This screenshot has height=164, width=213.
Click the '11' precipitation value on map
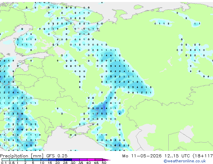[97, 108]
